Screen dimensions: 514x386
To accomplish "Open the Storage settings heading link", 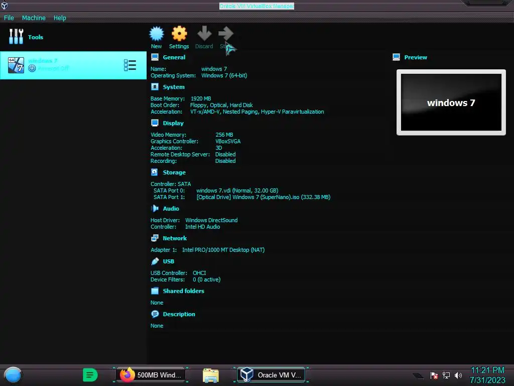I will pos(174,172).
